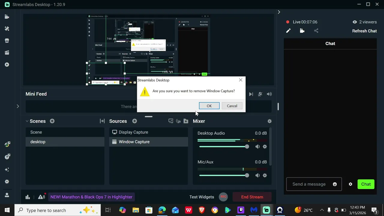384x216 pixels.
Task: Open the Highlighter clapperboard icon in sidebar
Action: pos(7,53)
